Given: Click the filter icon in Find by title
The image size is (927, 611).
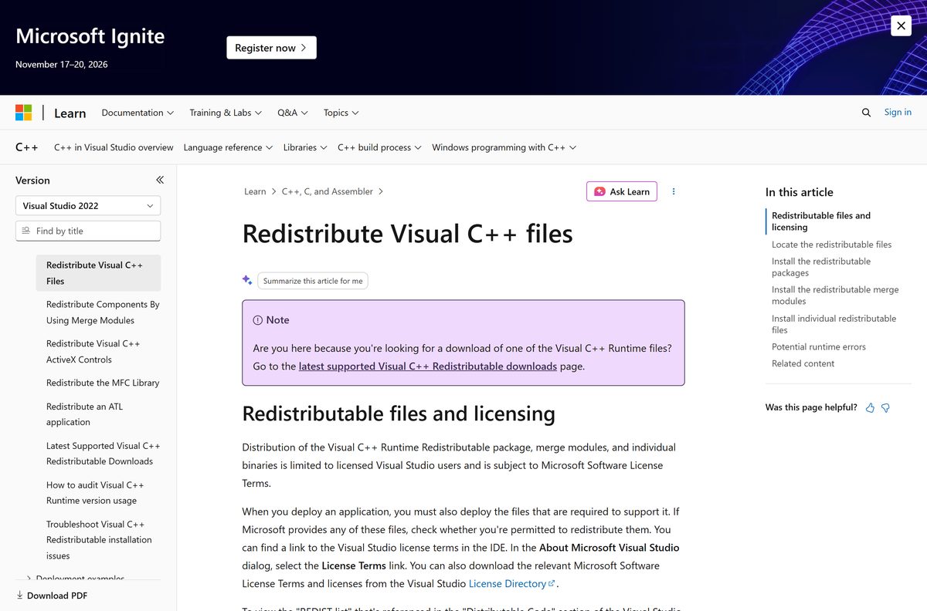Looking at the screenshot, I should tap(26, 231).
